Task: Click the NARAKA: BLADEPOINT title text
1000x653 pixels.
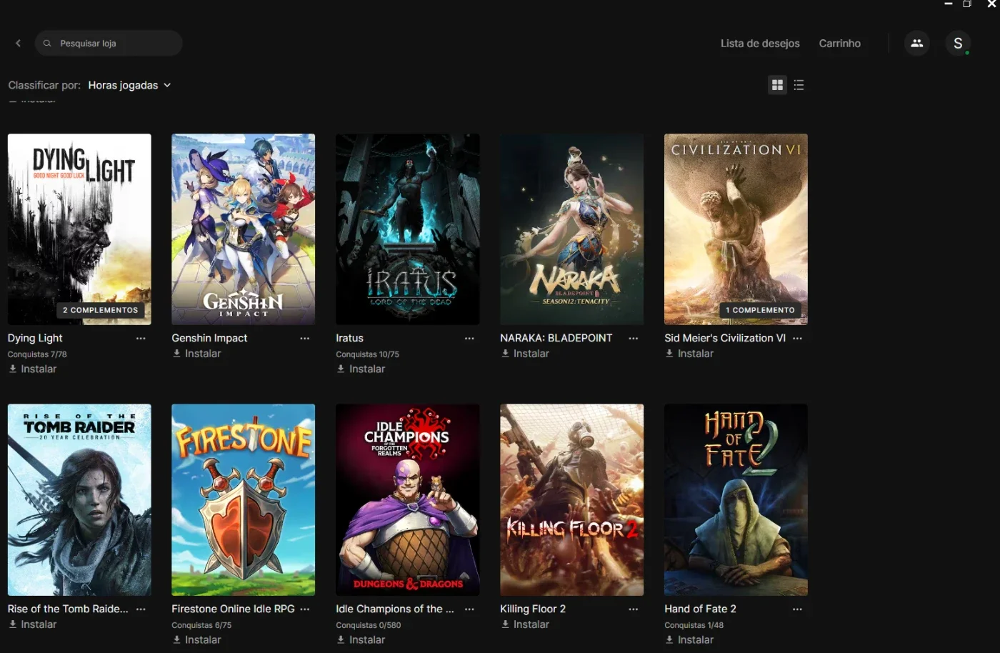Action: click(x=556, y=339)
